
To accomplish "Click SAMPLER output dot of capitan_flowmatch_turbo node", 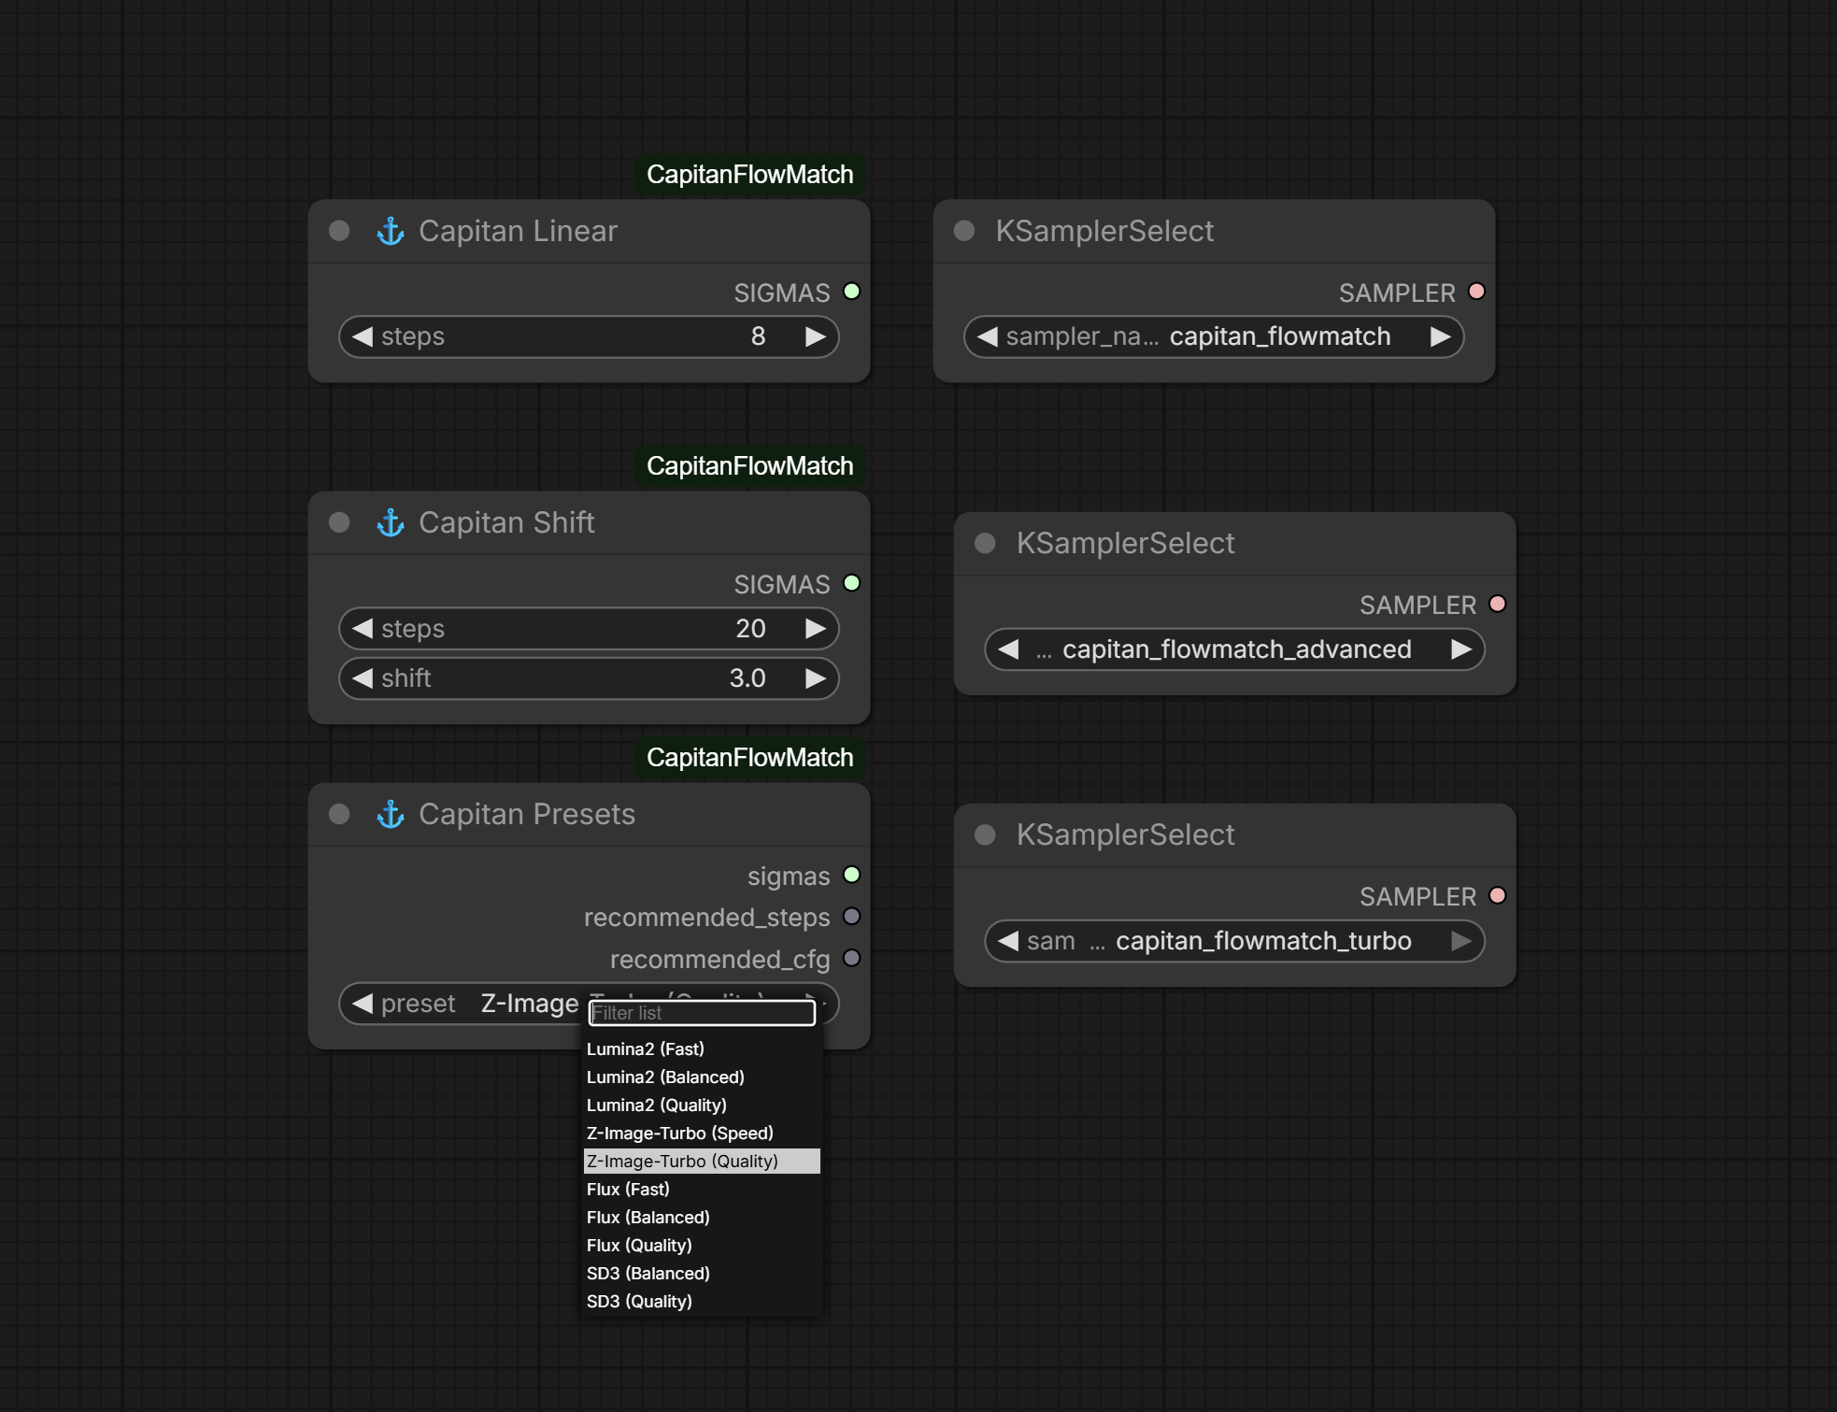I will pyautogui.click(x=1497, y=895).
